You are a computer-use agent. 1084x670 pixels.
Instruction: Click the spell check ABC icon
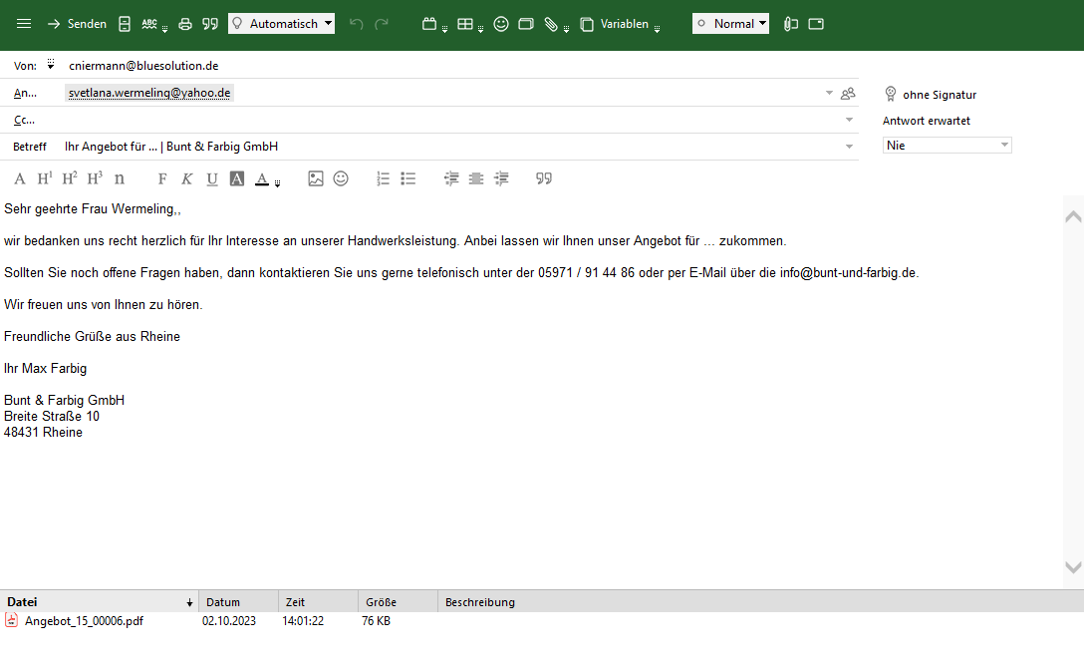tap(150, 24)
